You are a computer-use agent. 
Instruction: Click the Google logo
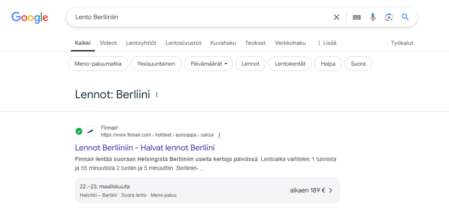pyautogui.click(x=30, y=18)
